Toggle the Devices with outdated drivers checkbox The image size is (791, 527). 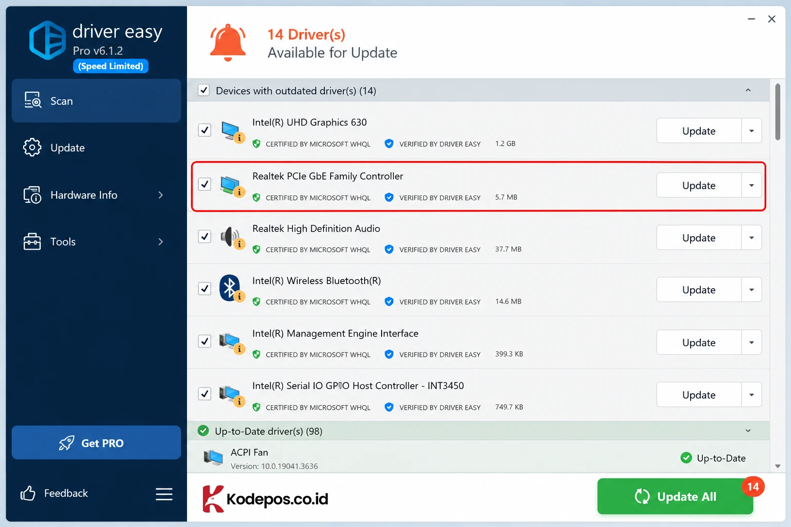pos(204,91)
